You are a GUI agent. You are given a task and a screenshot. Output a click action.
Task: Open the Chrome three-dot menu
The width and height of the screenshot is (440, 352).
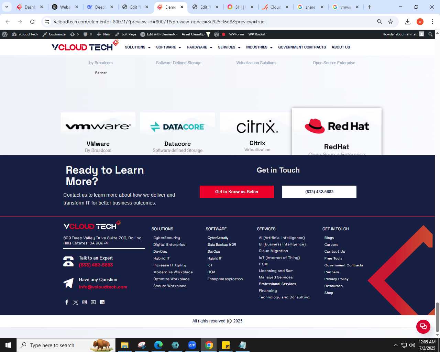coord(432,22)
